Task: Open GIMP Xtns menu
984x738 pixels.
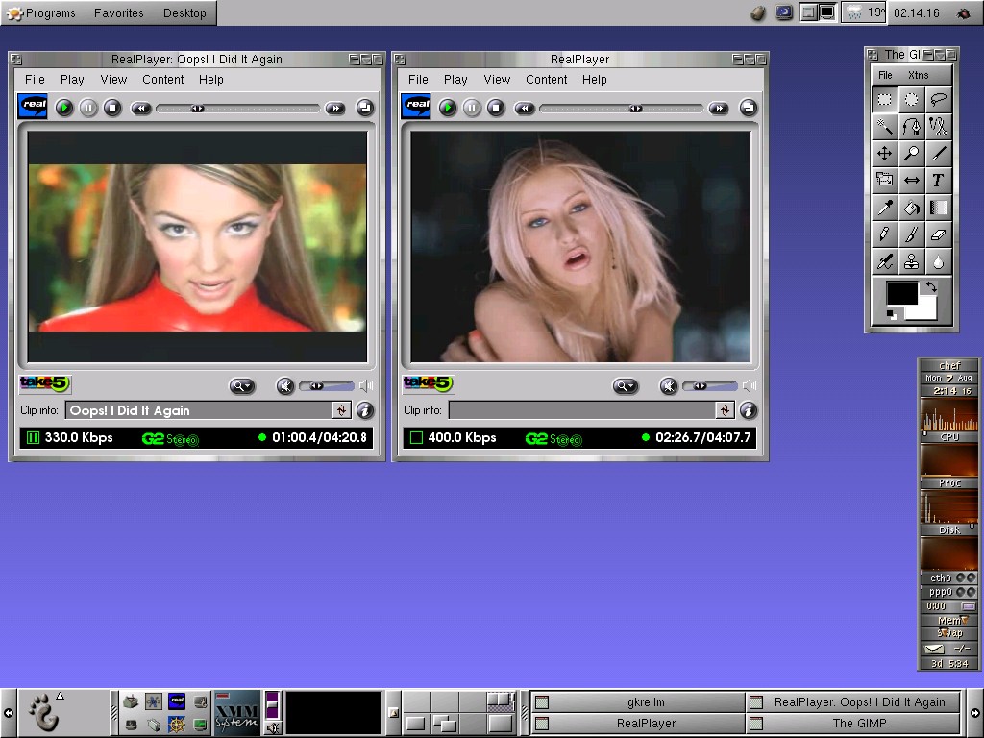Action: click(x=918, y=75)
